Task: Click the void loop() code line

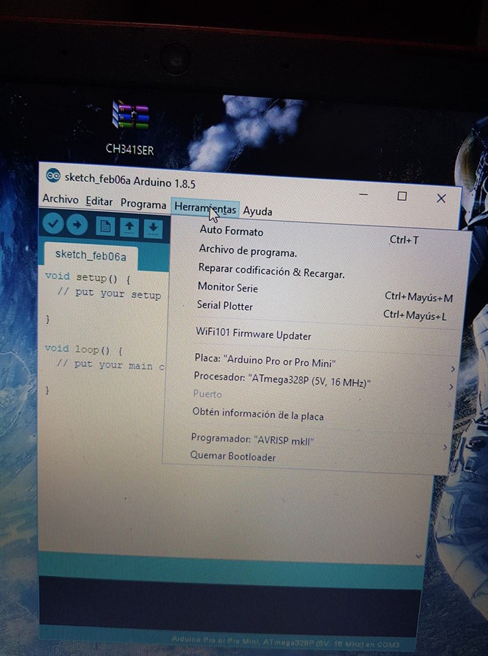Action: tap(83, 349)
